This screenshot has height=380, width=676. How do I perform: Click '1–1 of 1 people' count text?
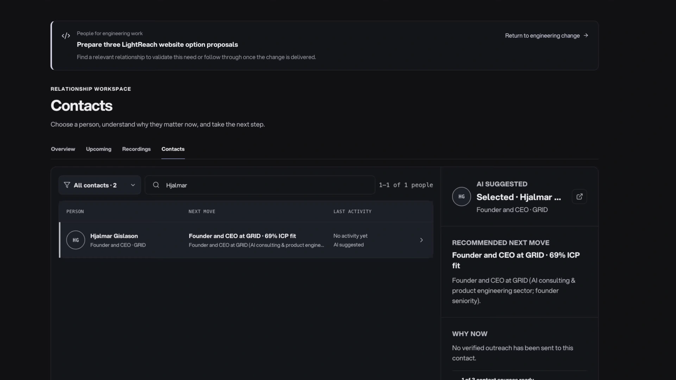pyautogui.click(x=406, y=185)
